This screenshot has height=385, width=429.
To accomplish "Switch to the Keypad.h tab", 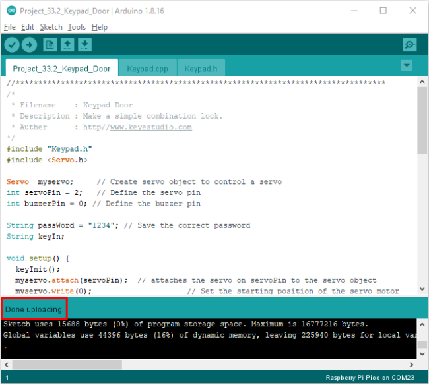I will click(x=201, y=69).
